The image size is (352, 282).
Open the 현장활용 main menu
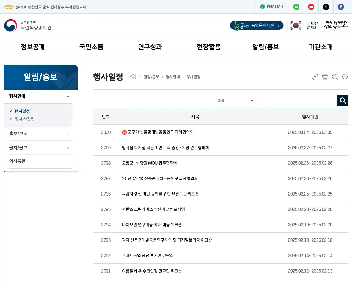coord(209,47)
